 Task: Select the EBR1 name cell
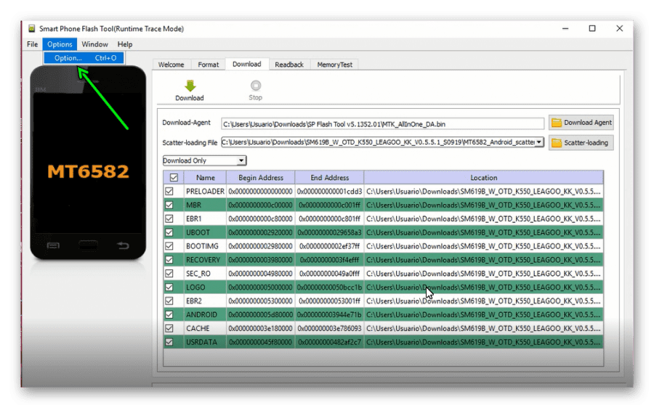[x=205, y=219]
